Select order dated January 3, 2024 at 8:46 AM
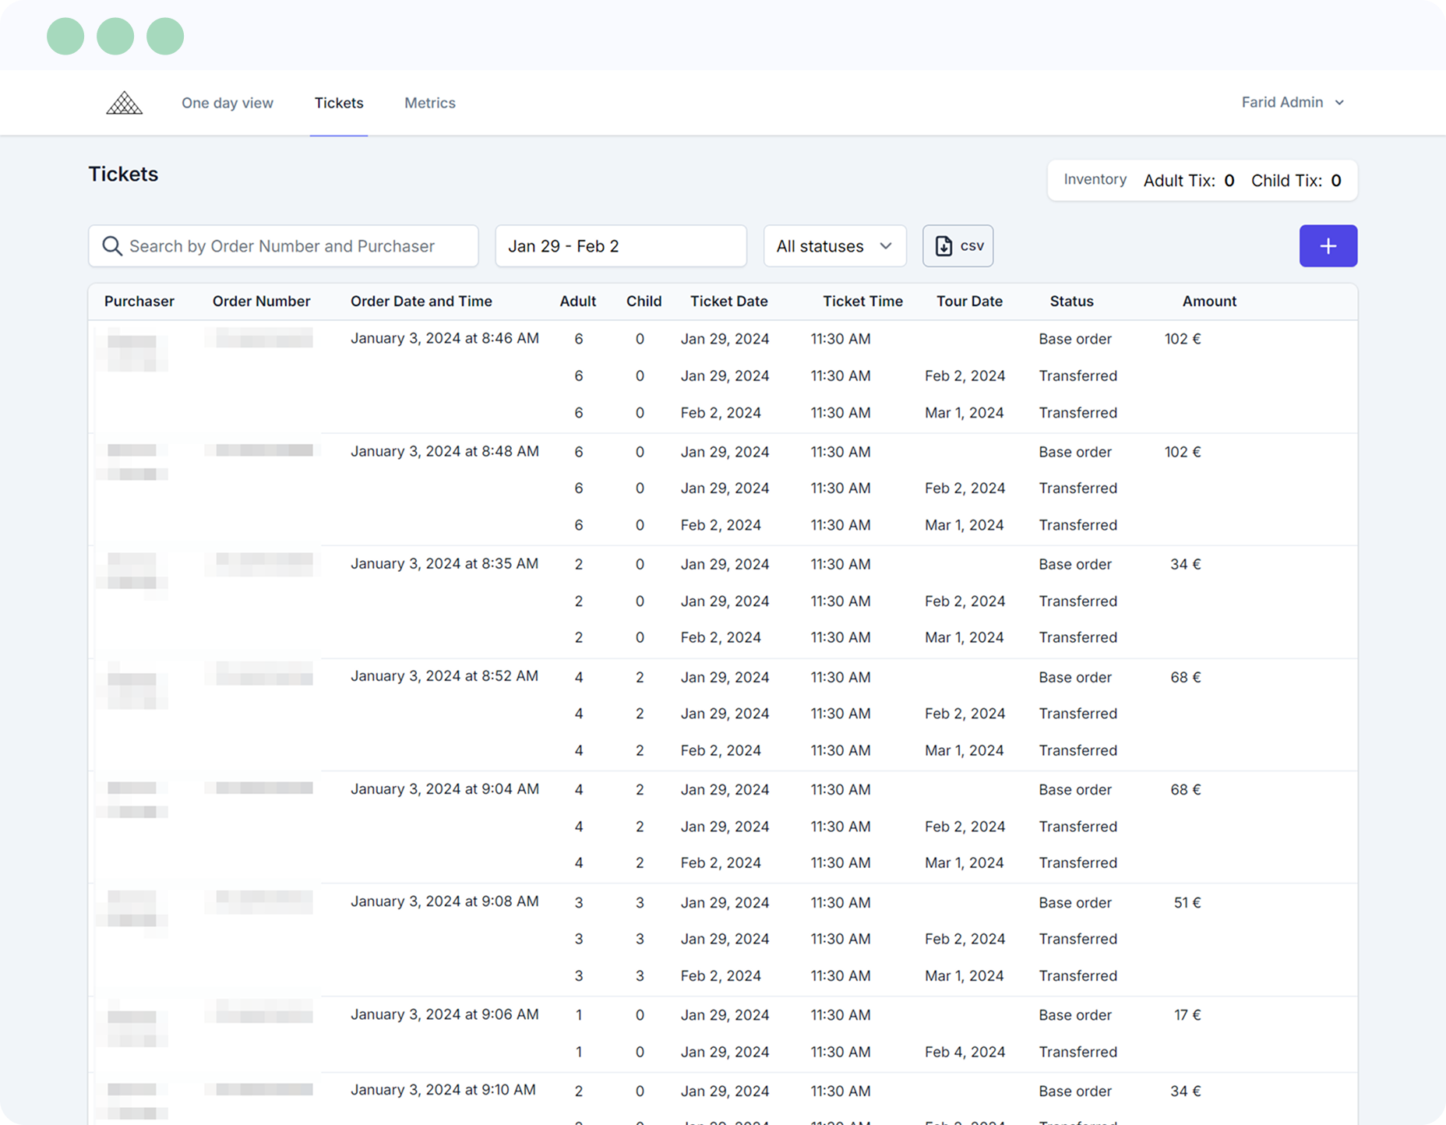 click(x=445, y=338)
